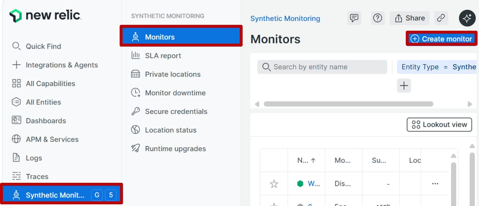Focus the Search by entity name field
The image size is (479, 206).
tap(322, 67)
